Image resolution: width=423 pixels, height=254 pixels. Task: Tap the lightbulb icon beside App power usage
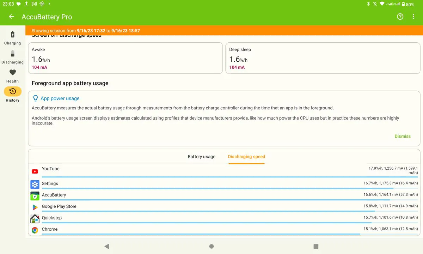35,98
